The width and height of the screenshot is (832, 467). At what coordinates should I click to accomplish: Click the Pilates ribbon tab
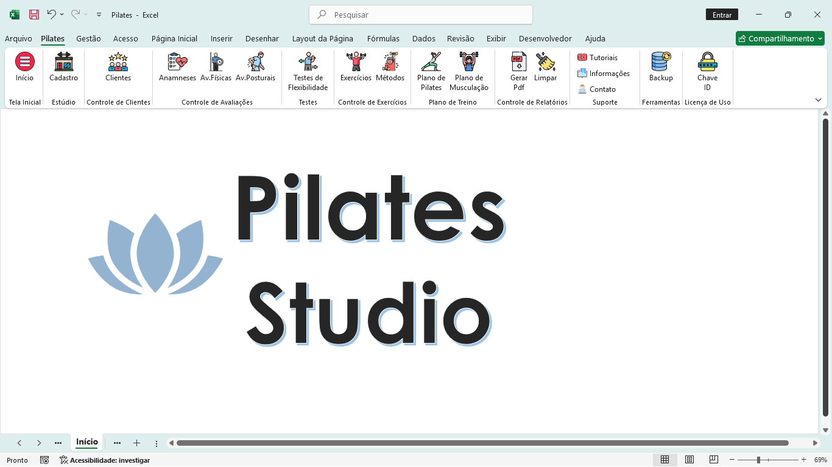click(53, 38)
